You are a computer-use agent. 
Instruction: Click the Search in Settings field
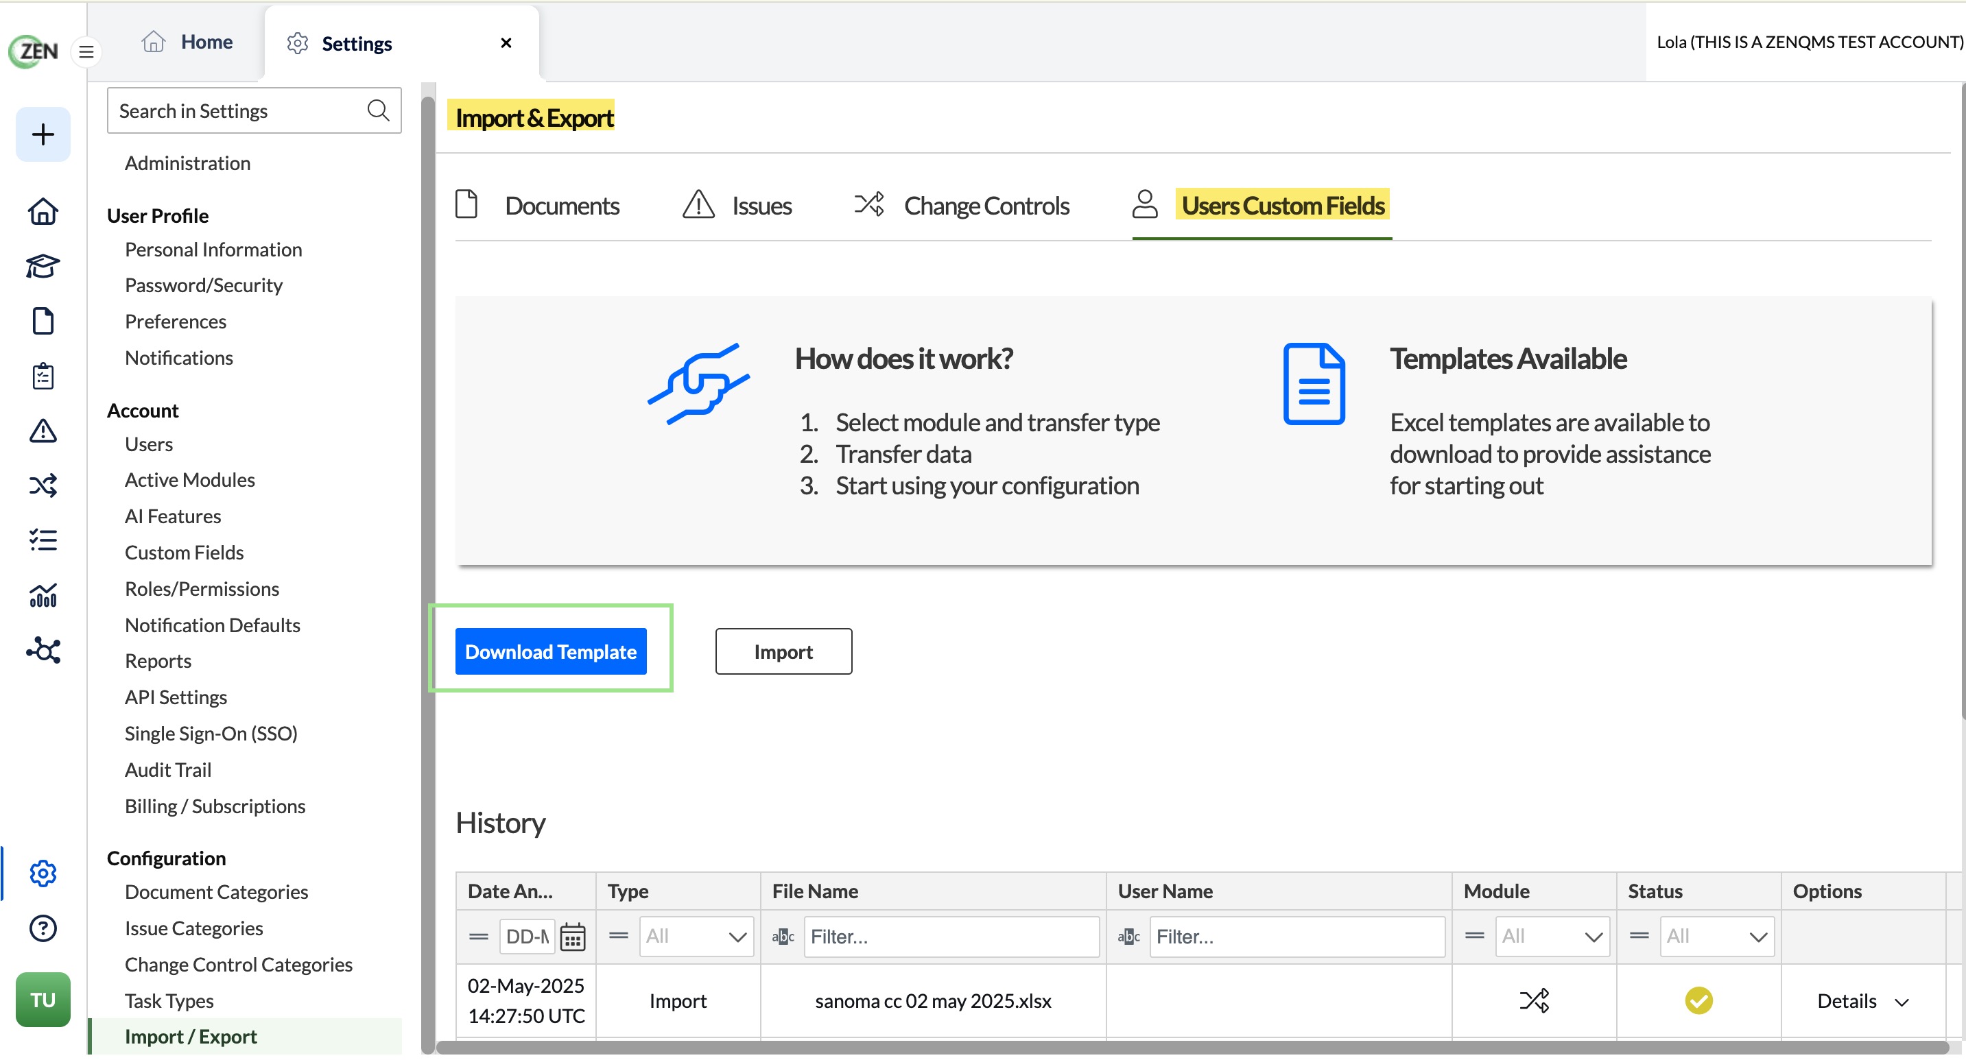(254, 110)
